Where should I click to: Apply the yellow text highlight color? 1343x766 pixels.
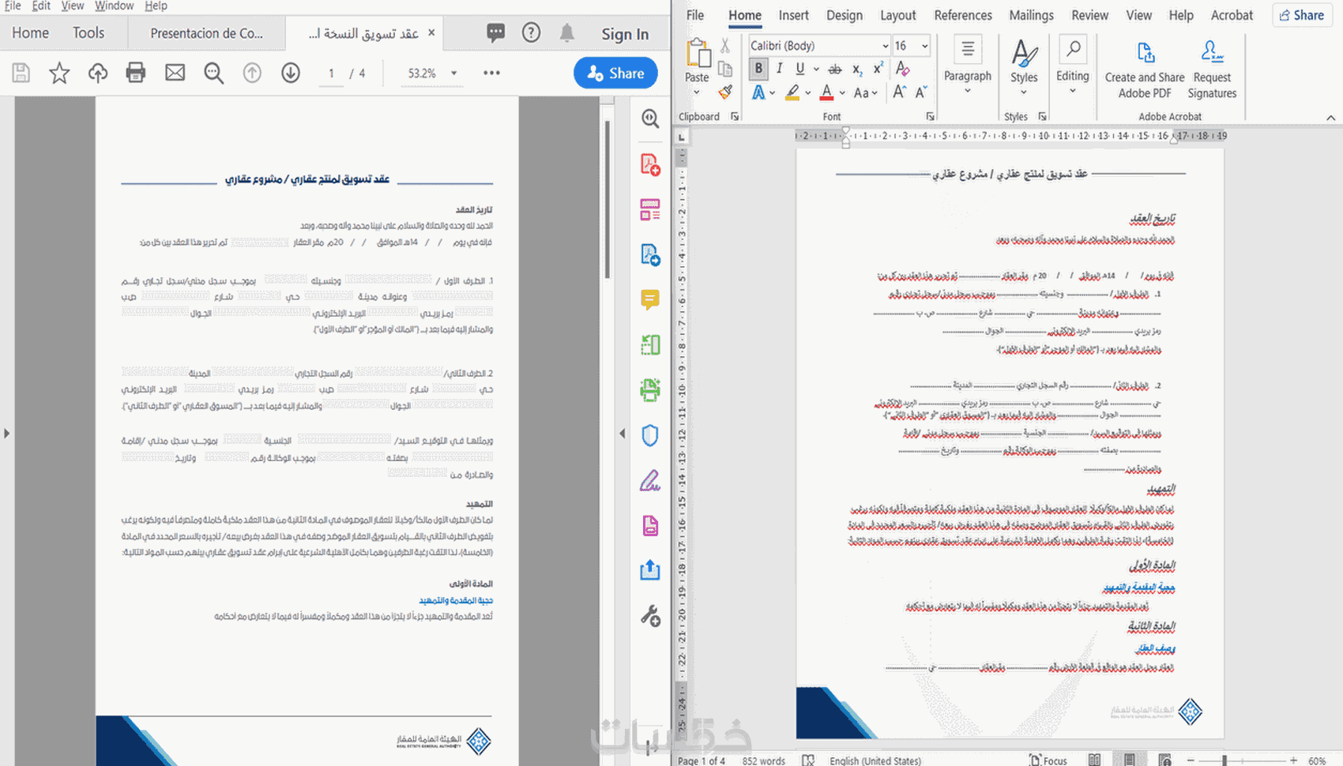point(792,92)
